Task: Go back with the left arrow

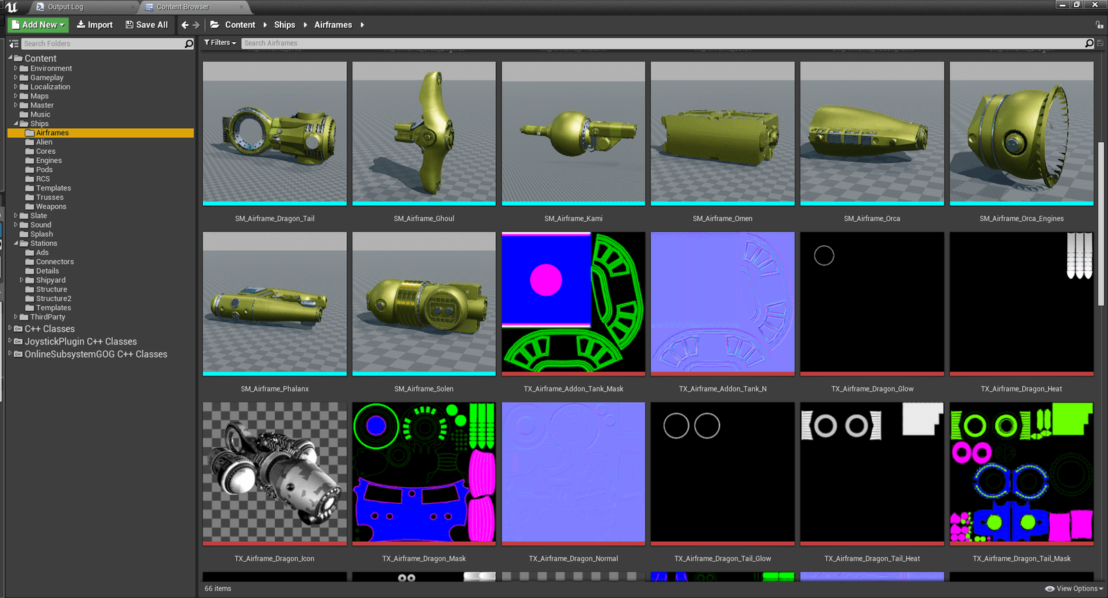Action: click(185, 25)
